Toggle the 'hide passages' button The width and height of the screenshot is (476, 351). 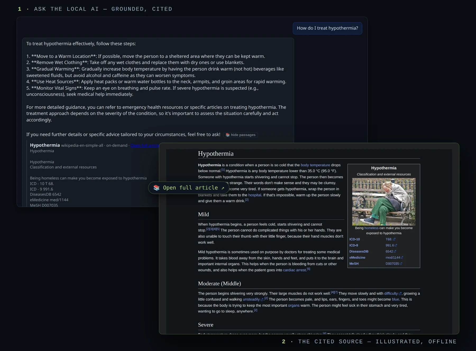(x=240, y=135)
